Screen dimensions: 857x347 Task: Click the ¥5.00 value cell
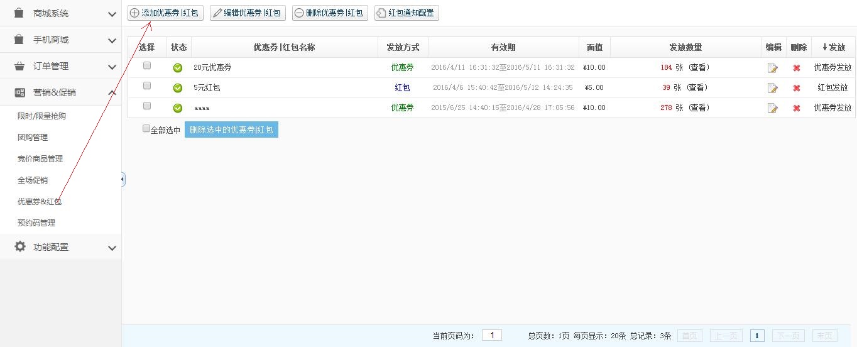click(594, 87)
